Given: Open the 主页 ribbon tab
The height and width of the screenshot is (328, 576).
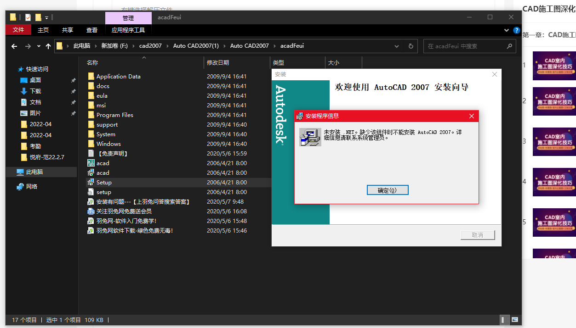Looking at the screenshot, I should coord(43,30).
